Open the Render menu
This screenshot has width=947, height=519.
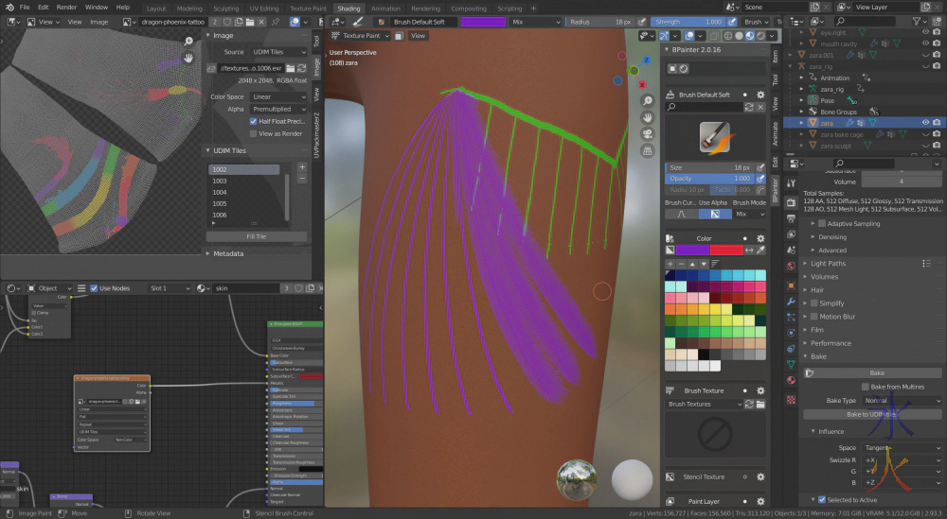(66, 8)
